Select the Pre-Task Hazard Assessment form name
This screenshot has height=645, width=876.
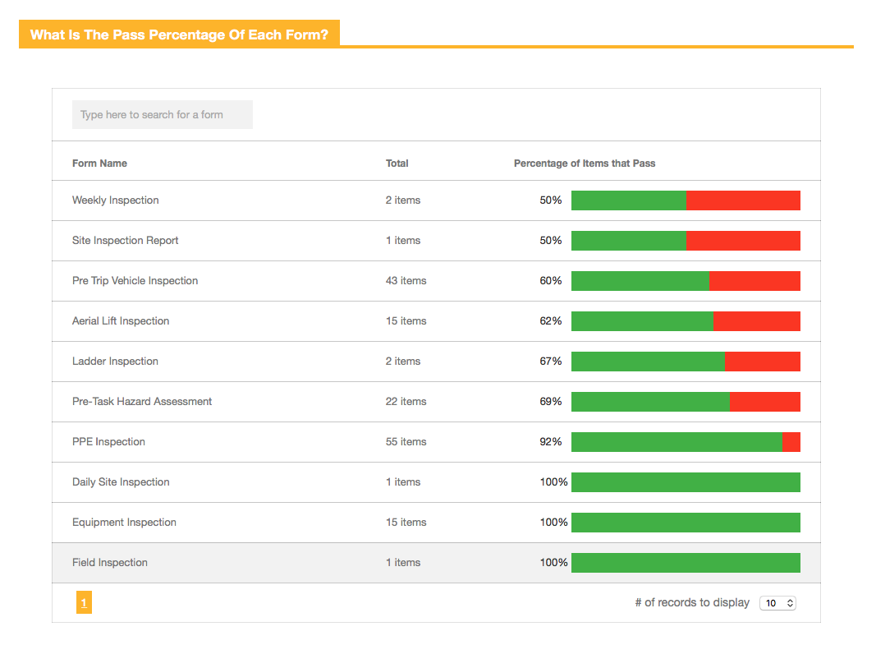142,401
